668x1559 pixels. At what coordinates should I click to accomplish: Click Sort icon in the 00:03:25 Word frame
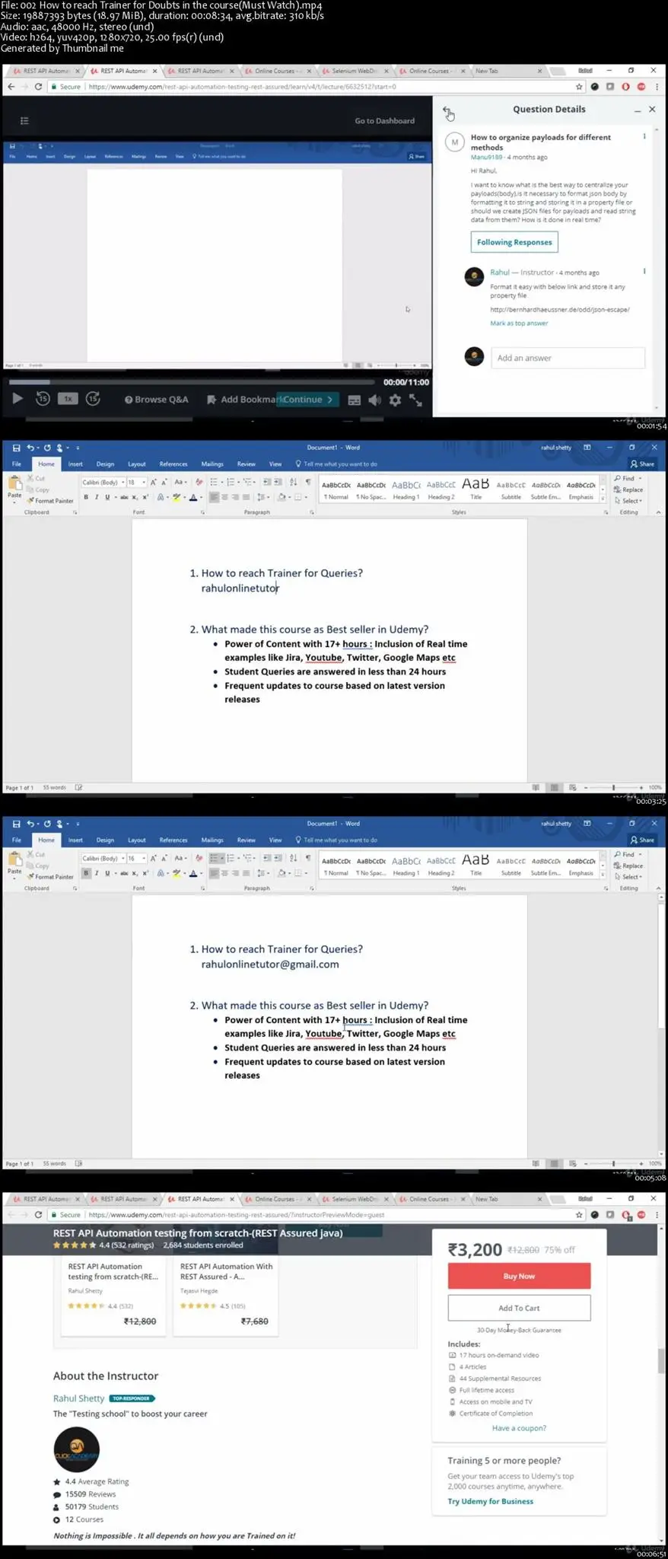(293, 482)
